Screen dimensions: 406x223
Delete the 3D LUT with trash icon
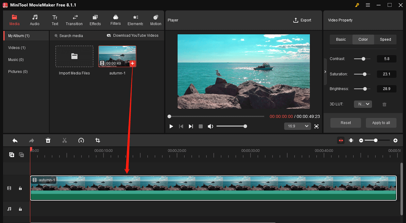[385, 104]
